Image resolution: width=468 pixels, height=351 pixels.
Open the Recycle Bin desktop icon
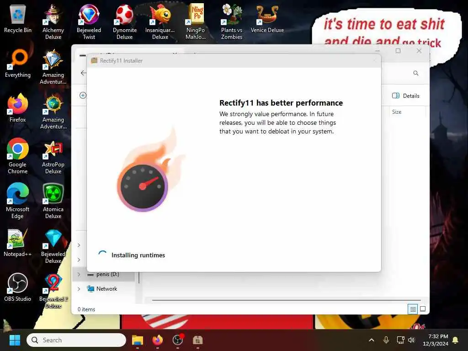[18, 19]
